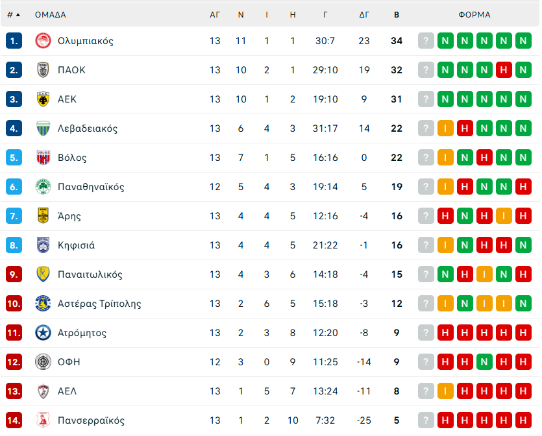The width and height of the screenshot is (542, 436).
Task: Click the position 1. rank badge
Action: pyautogui.click(x=14, y=41)
